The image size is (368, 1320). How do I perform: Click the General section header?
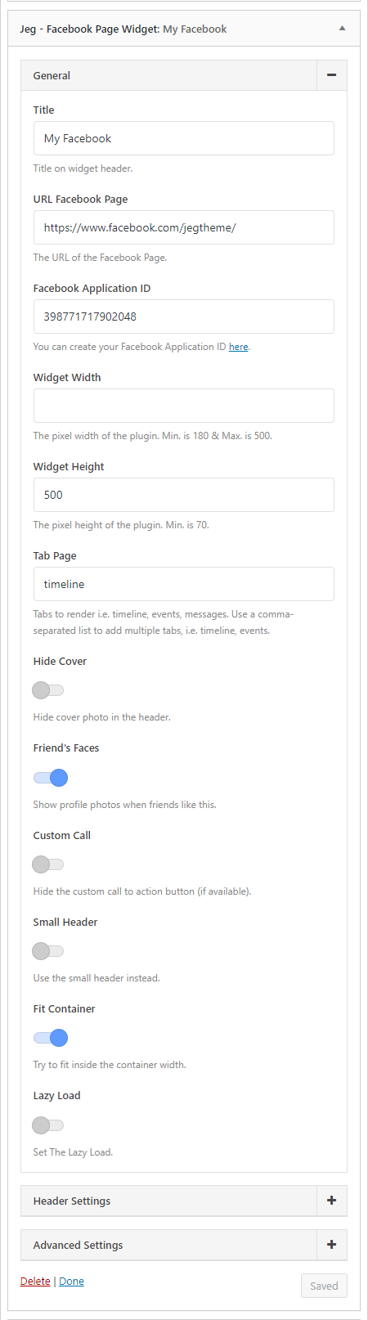168,75
